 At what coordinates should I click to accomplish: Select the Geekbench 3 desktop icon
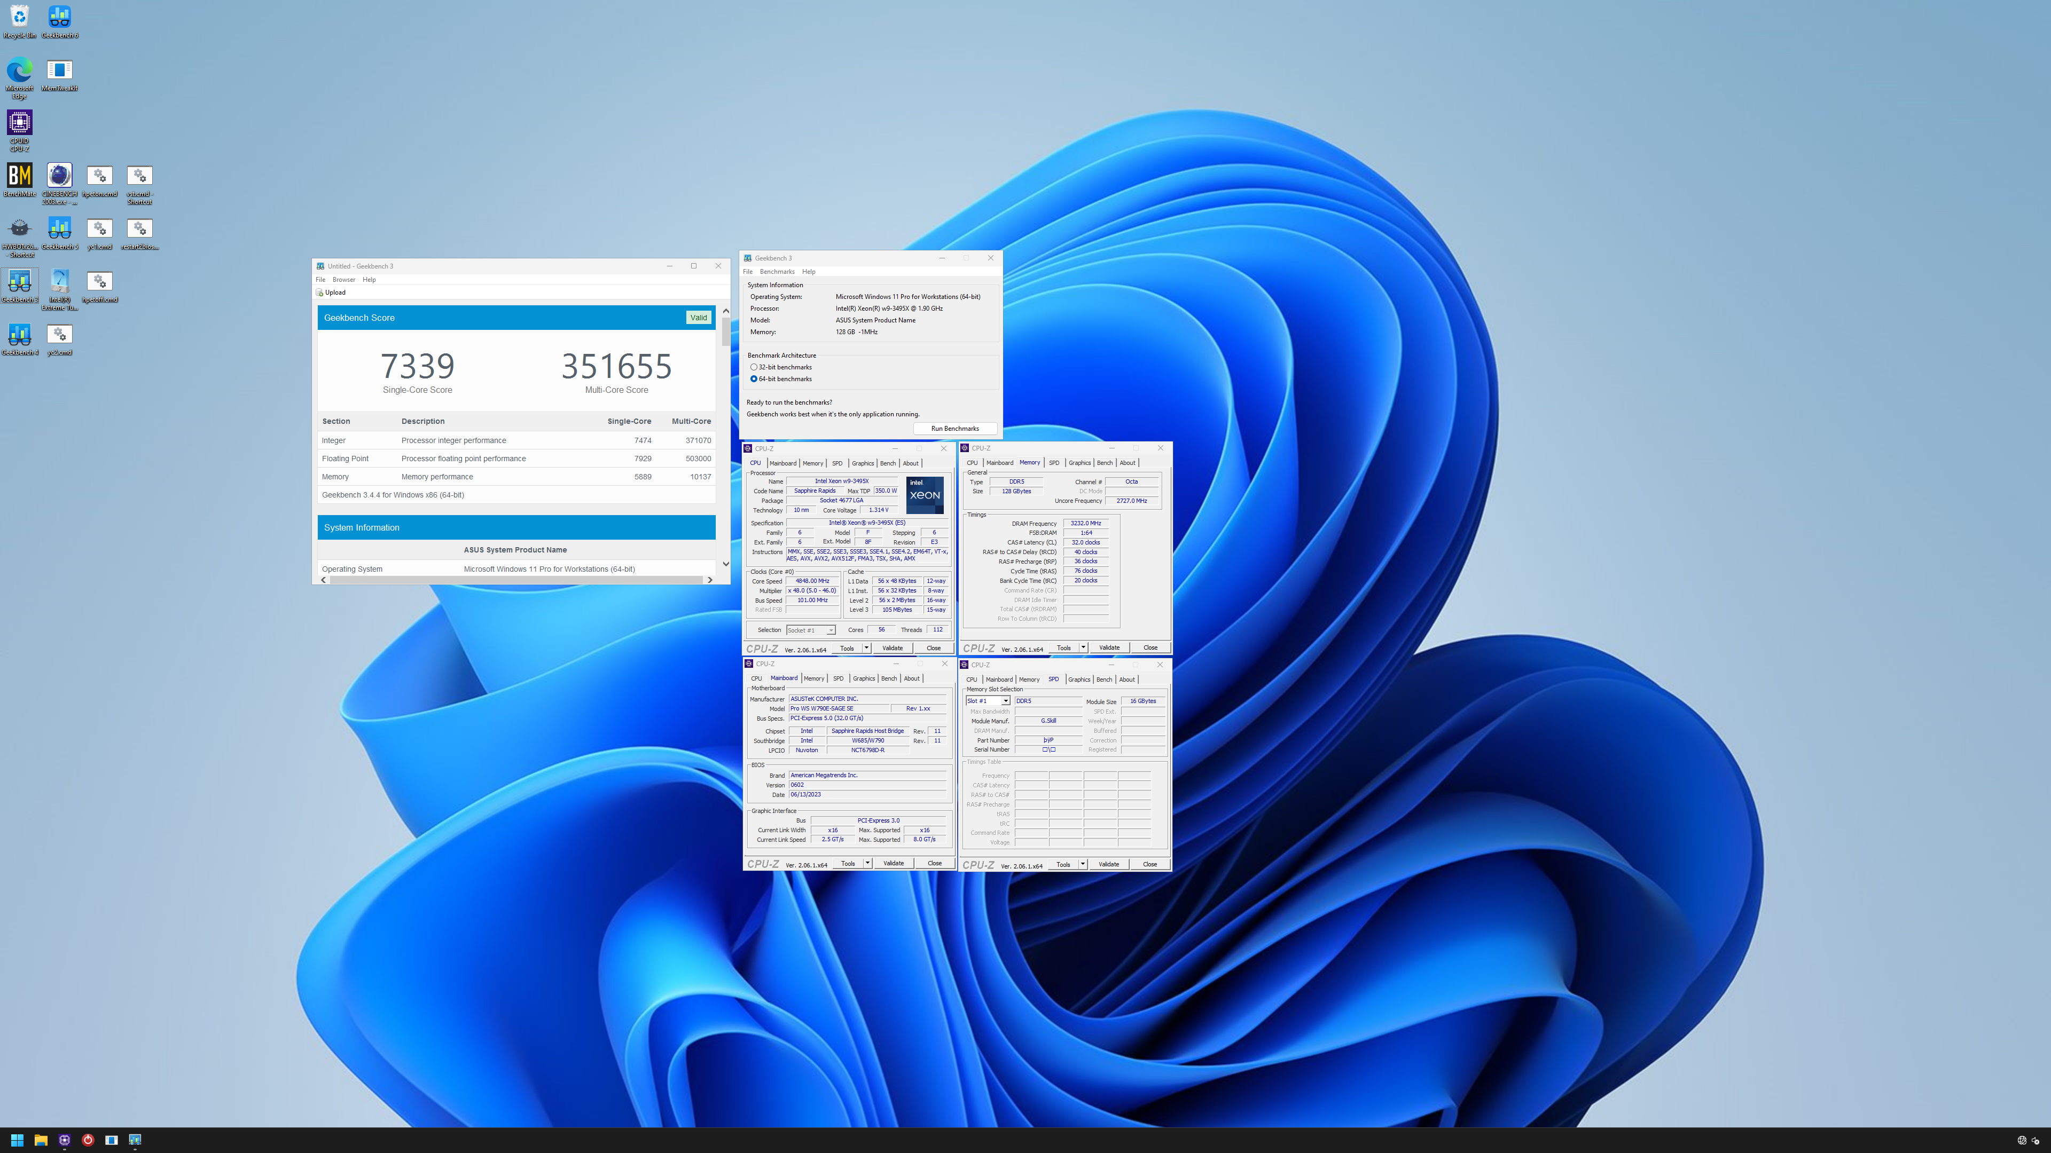pyautogui.click(x=19, y=287)
